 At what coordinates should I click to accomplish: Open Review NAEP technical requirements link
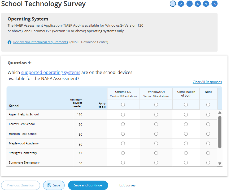coord(41,42)
